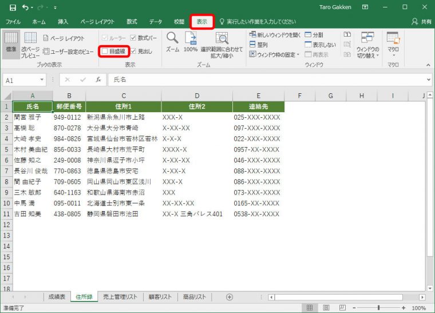This screenshot has height=313, width=435.
Task: Open the 挿入 tab
Action: 63,22
